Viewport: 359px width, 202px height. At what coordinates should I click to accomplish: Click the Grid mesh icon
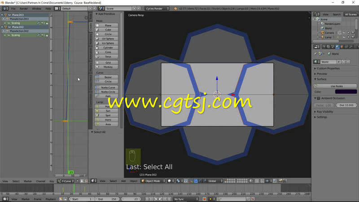(x=97, y=62)
